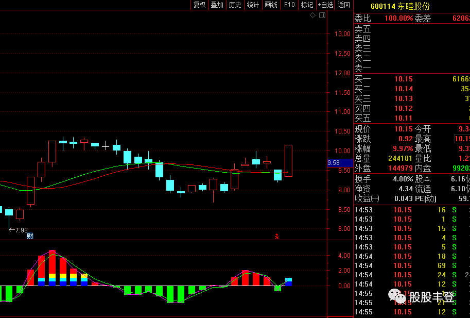Image resolution: width=470 pixels, height=318 pixels.
Task: Click the latest blue MACD histogram bar
Action: point(288,282)
